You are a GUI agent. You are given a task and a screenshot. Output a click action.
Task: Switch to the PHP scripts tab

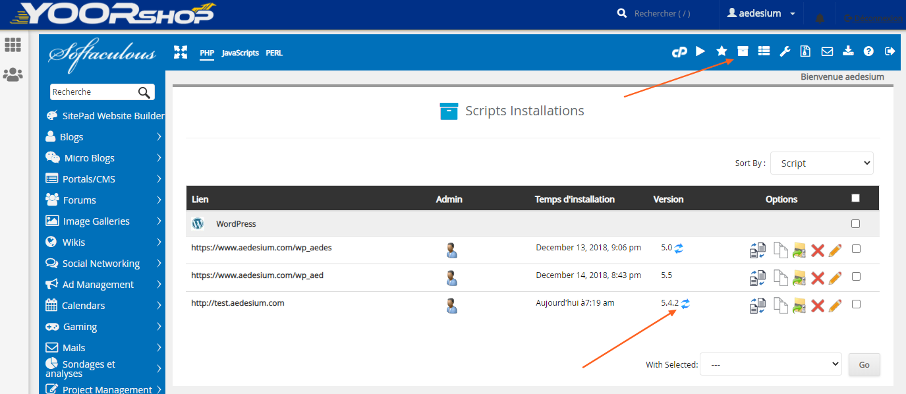(207, 53)
